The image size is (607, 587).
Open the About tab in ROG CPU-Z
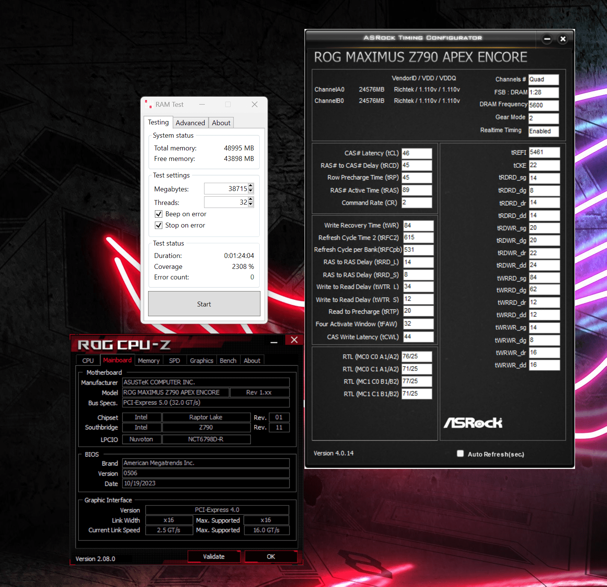coord(252,360)
